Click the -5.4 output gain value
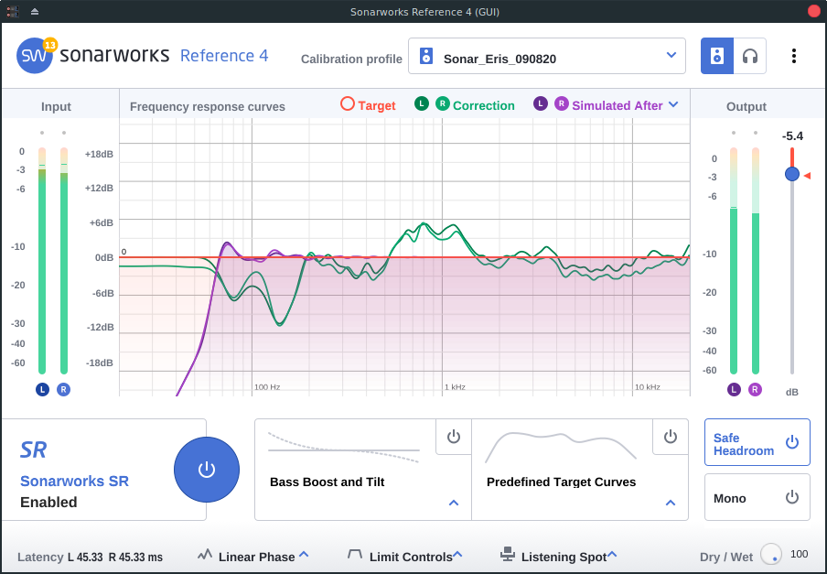Viewport: 827px width, 574px height. (x=792, y=136)
